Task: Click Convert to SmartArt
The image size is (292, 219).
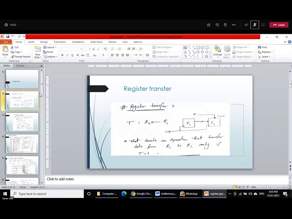Action: pyautogui.click(x=166, y=57)
